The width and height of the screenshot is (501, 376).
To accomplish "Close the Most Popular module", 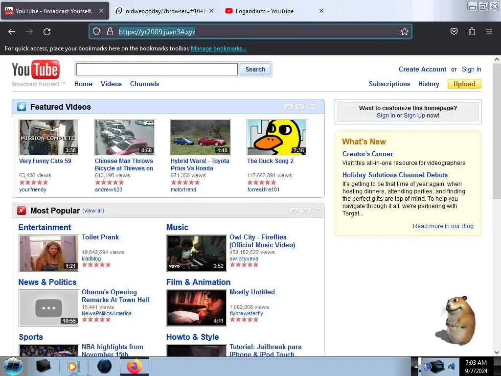I will click(x=318, y=211).
